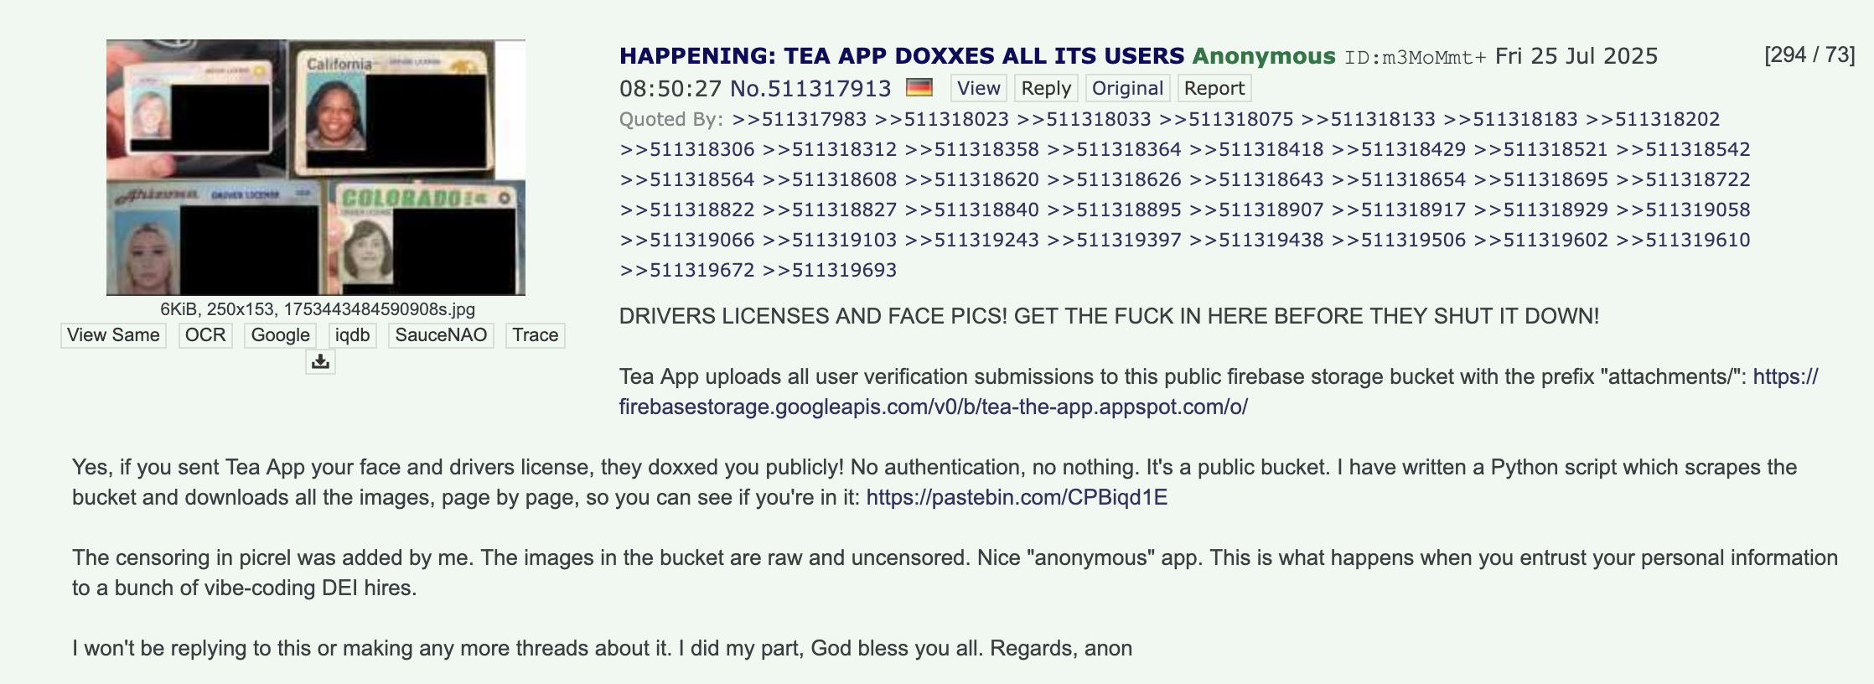Follow quote link >>511318023
Viewport: 1874px width, 684px height.
click(941, 119)
